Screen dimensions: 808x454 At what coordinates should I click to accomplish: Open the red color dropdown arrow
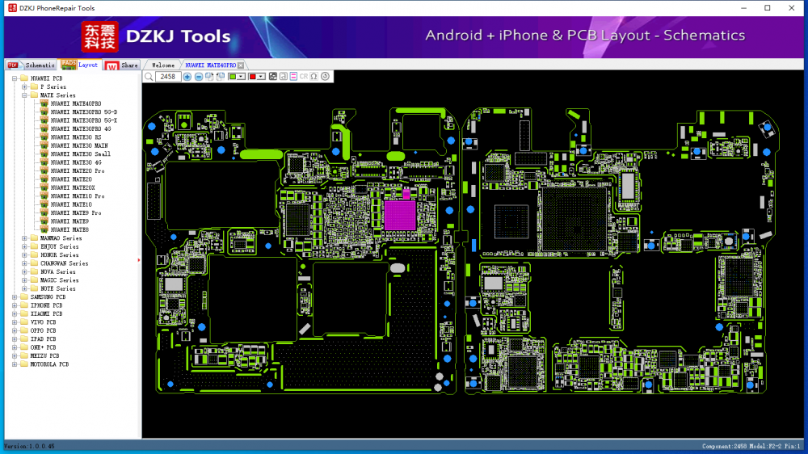click(261, 77)
